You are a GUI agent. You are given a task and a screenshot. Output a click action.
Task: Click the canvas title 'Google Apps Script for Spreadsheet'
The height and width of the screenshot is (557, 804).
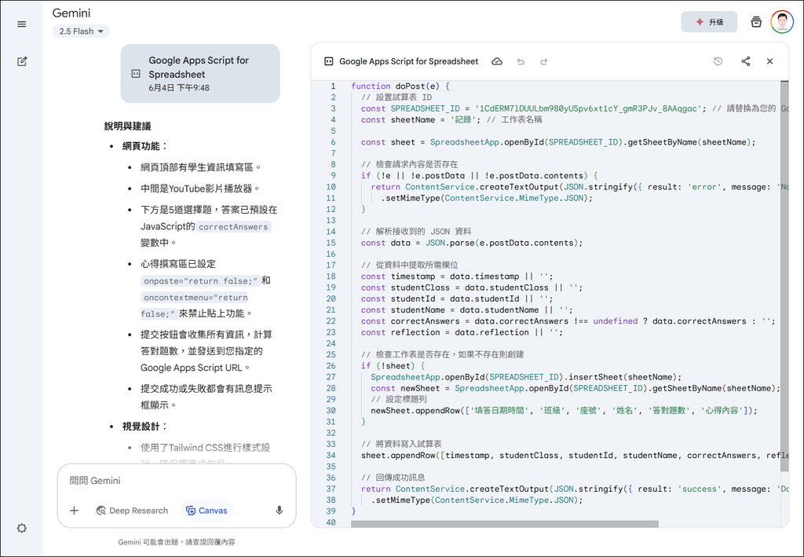(x=408, y=61)
